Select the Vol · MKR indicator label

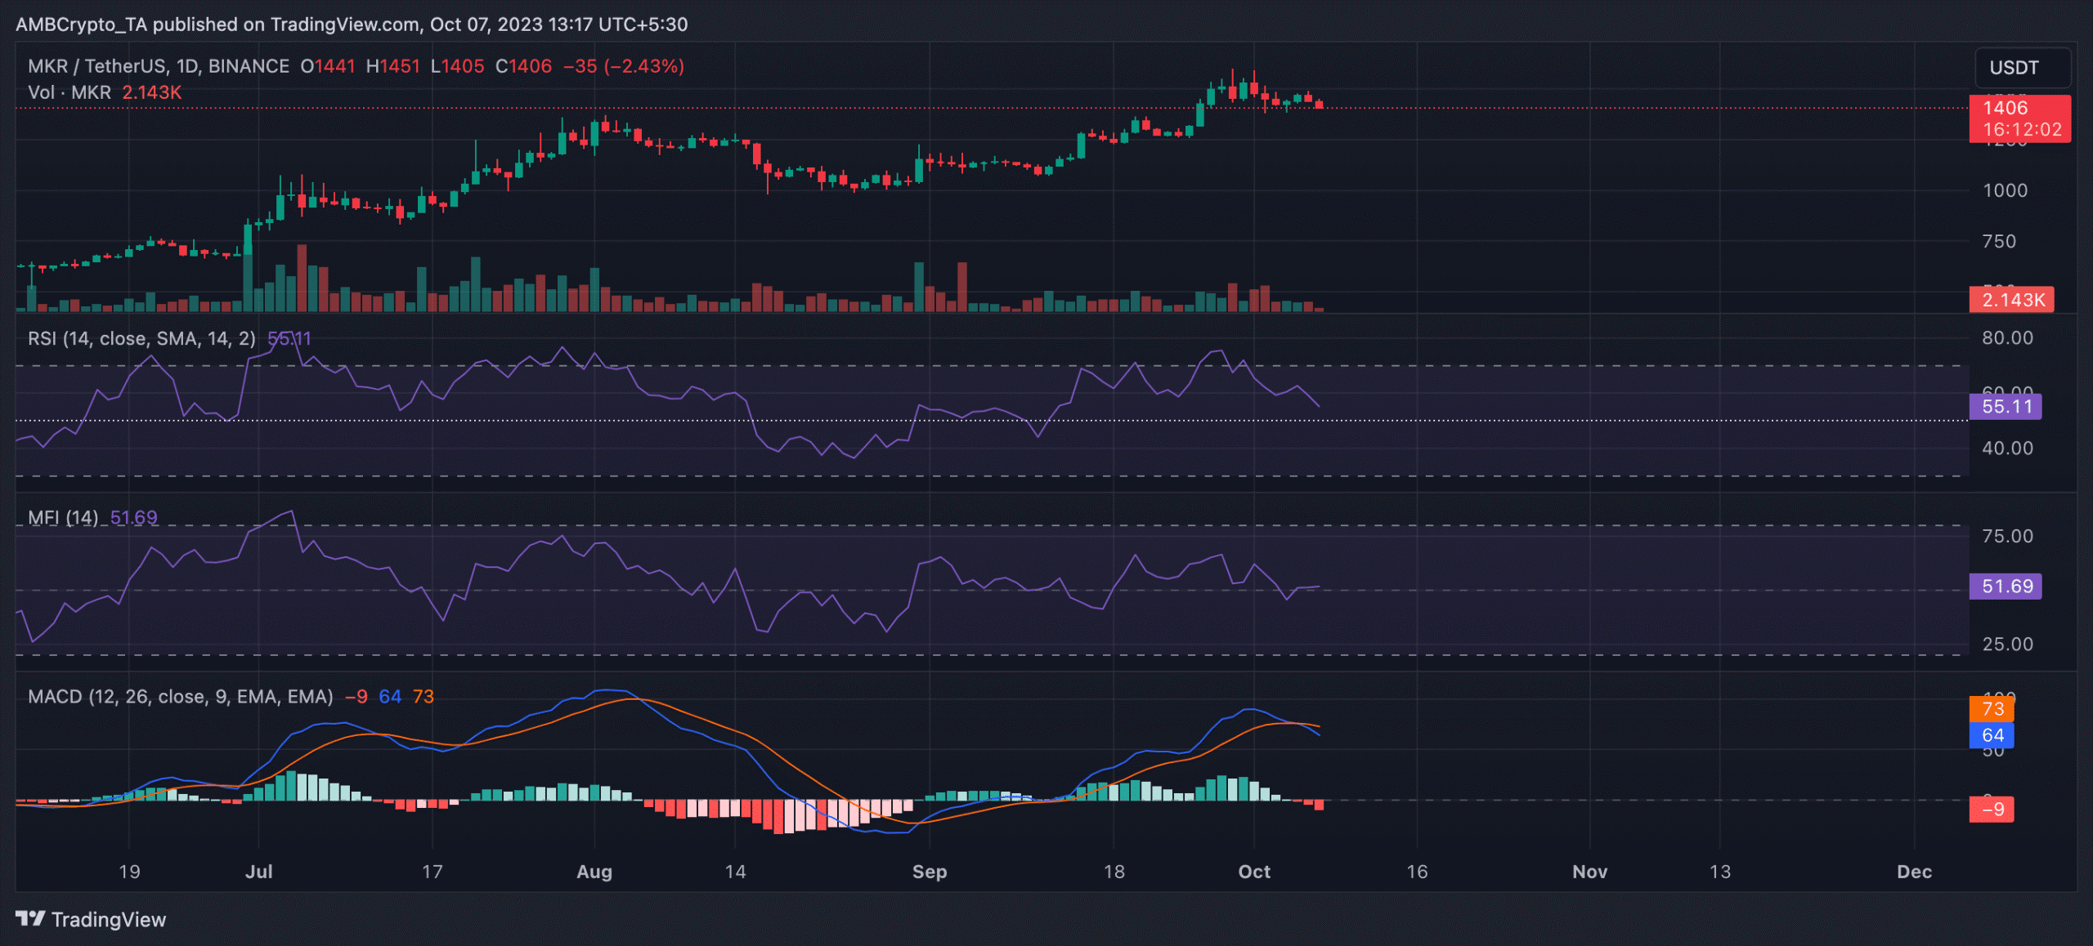pos(69,92)
